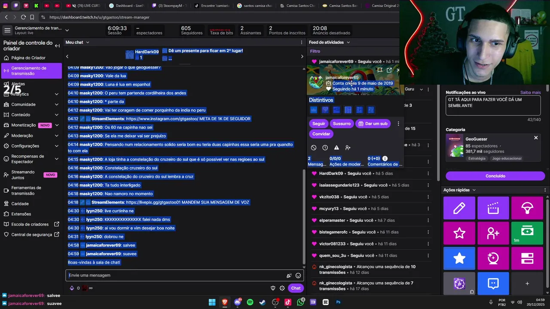Open layout dropdown next to Gerenciamento de transmissão

[67, 30]
